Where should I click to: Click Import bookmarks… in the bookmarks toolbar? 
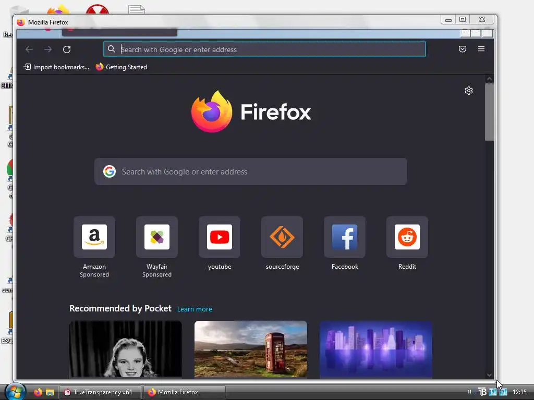[x=56, y=67]
